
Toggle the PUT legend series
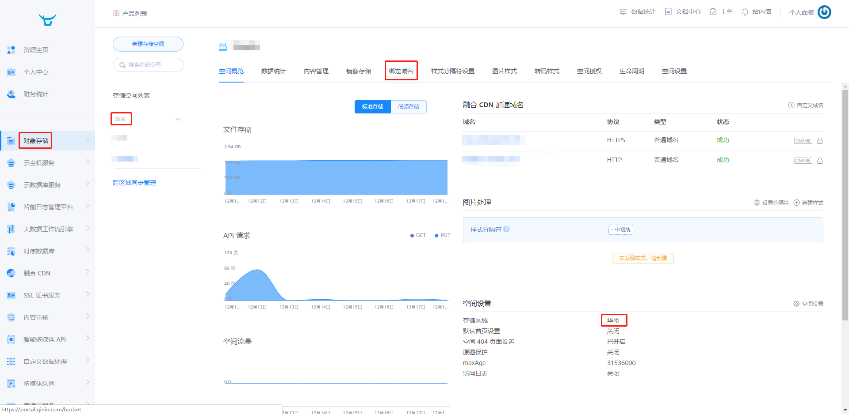[442, 235]
